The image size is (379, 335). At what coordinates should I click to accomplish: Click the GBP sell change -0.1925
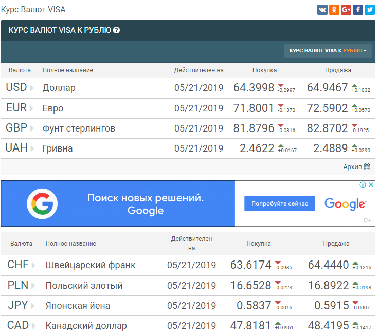[360, 131]
